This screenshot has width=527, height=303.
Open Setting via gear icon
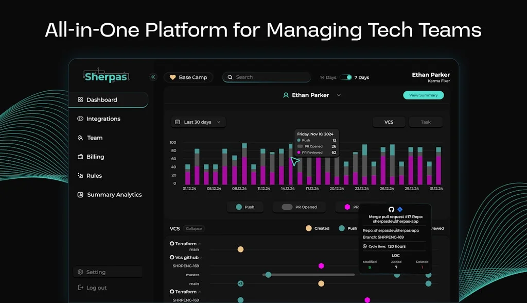(80, 272)
